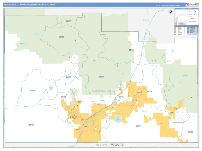Click the WASHINGTON county label

tap(101, 91)
